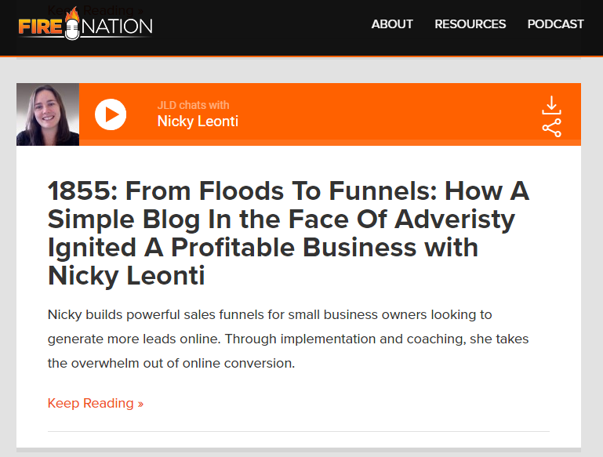The height and width of the screenshot is (457, 603).
Task: Open the episode 1855 title link
Action: (x=289, y=234)
